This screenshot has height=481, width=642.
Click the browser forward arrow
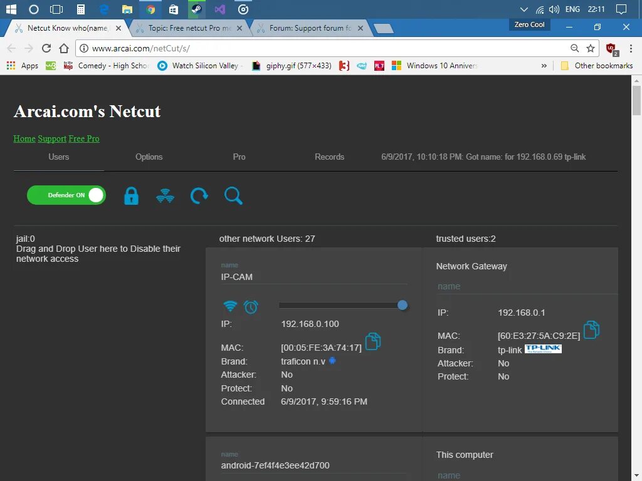tap(29, 48)
